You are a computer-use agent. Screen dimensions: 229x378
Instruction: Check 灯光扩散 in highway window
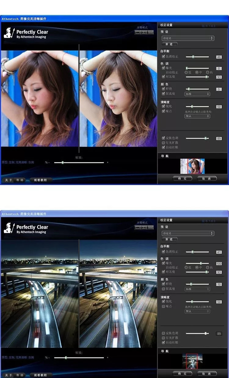tap(163, 338)
